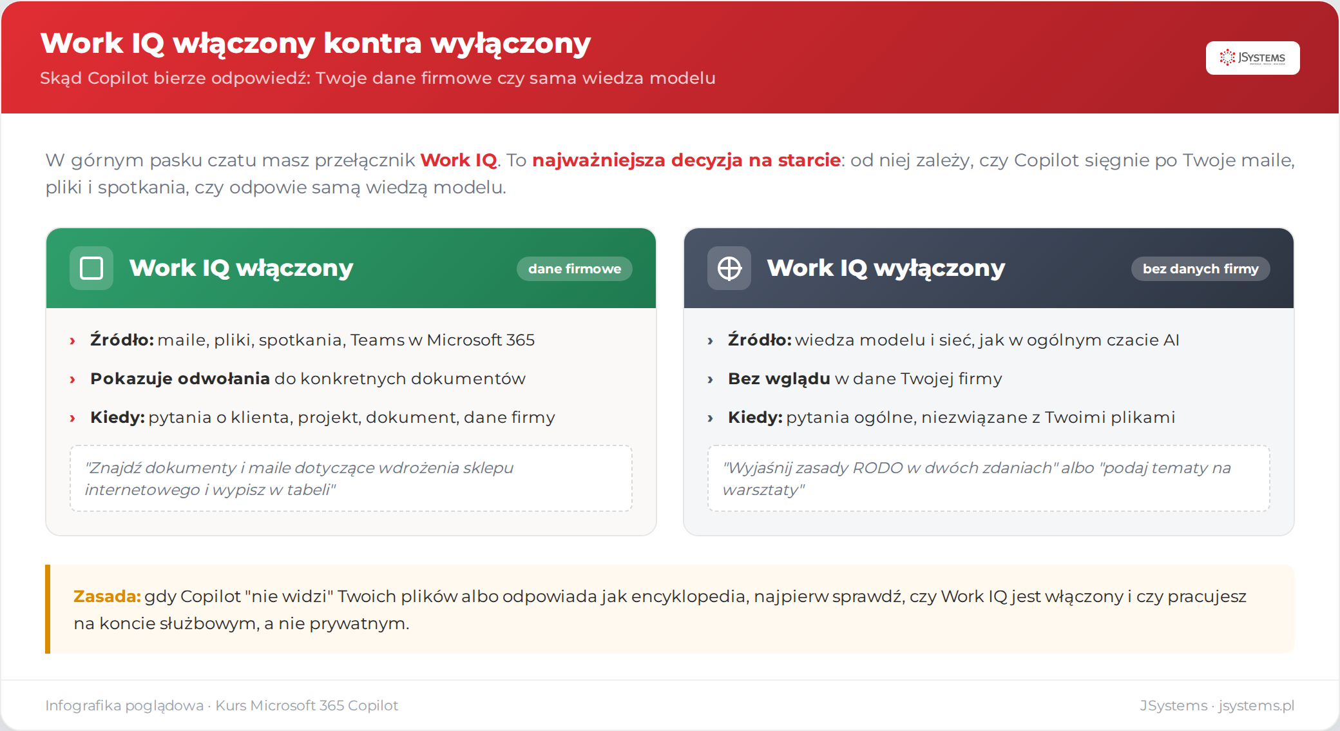Click 'Kiedy: pytania o klienta, projekt' line
This screenshot has width=1340, height=731.
point(323,417)
